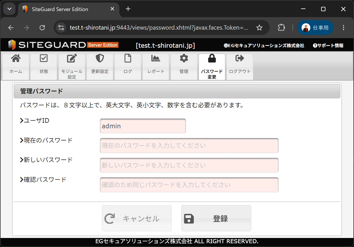Screen dimensions: 354x247
Task: Click the SiteGuard Server Edition logo
Action: (63, 45)
